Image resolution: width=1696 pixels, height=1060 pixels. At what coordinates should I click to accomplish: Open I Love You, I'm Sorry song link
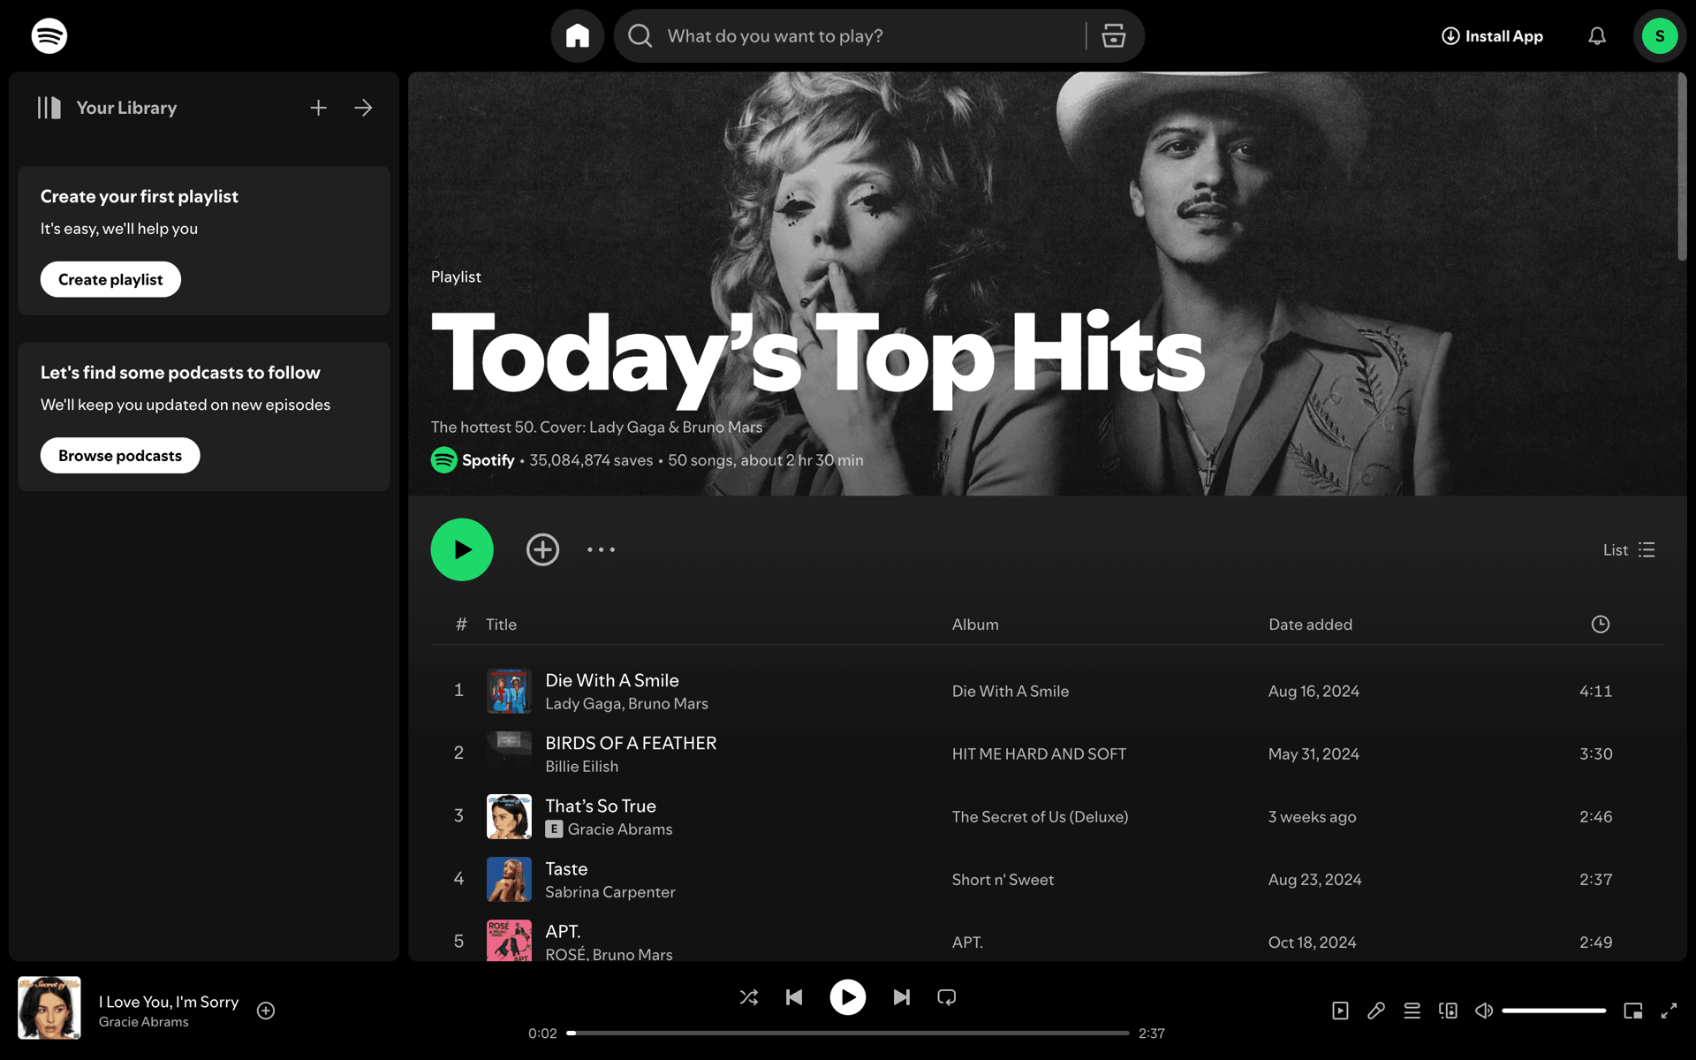[x=169, y=1002]
